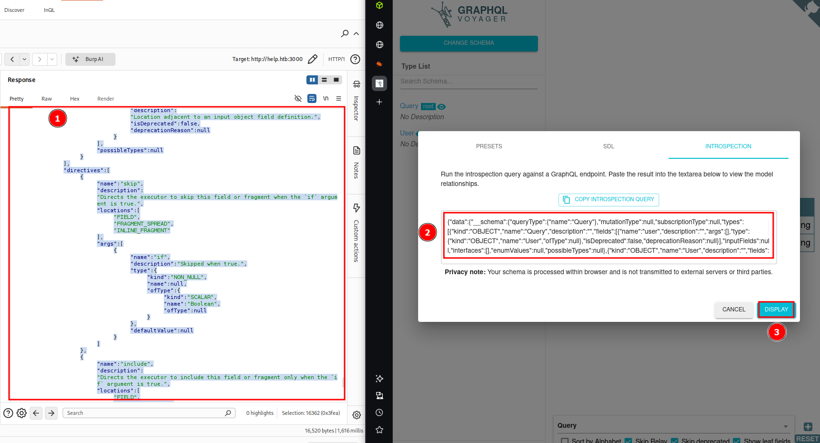Open the forward-history dropdown arrow

[x=52, y=59]
